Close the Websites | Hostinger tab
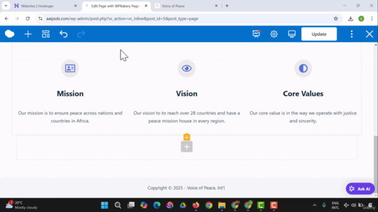Screen dimensions: 378x212 (76, 6)
